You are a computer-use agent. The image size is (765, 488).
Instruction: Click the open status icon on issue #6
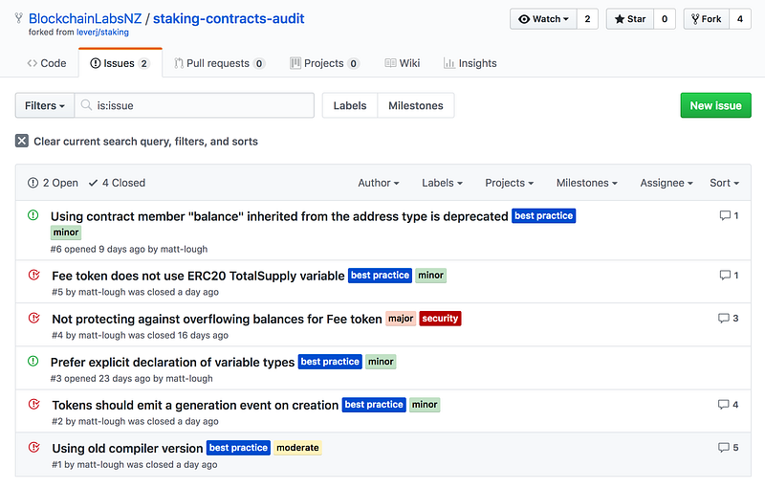coord(33,215)
